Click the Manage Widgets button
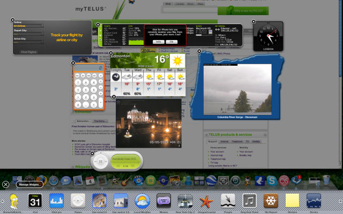Screen dimensions: 343x214 pos(29,185)
